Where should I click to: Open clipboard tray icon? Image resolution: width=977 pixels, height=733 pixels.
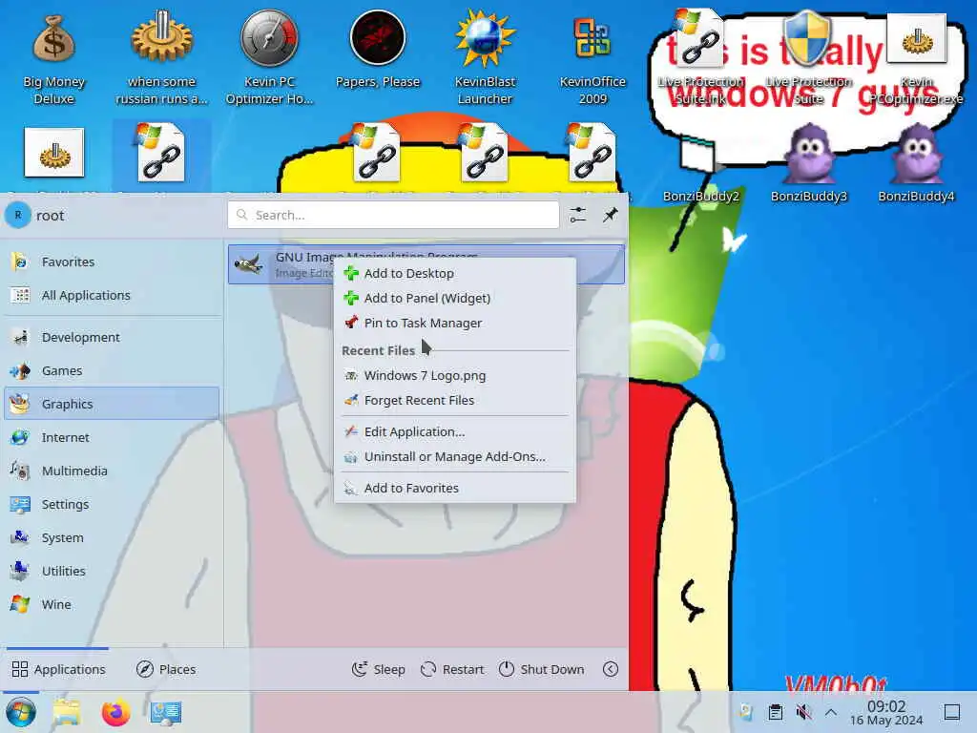pyautogui.click(x=775, y=712)
